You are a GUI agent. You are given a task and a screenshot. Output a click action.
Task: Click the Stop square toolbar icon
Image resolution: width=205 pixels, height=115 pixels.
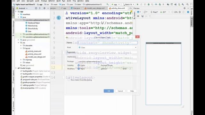coord(163,4)
